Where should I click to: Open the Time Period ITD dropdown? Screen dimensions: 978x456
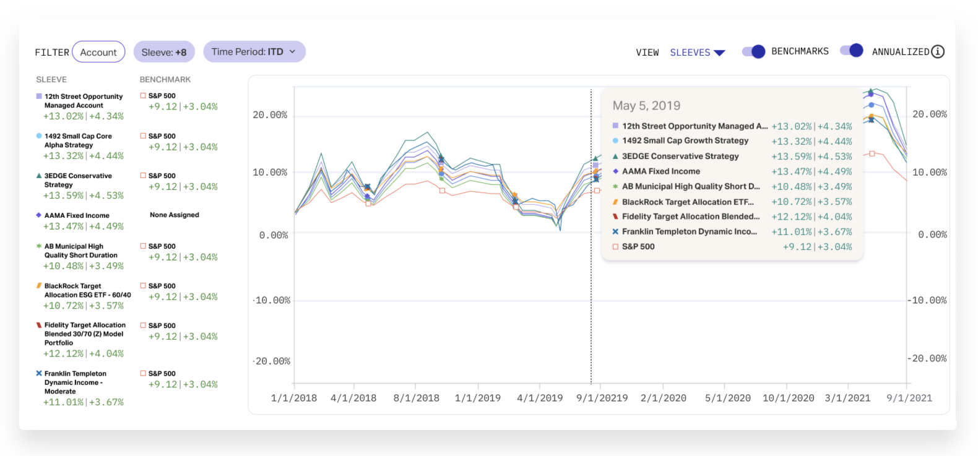coord(254,52)
